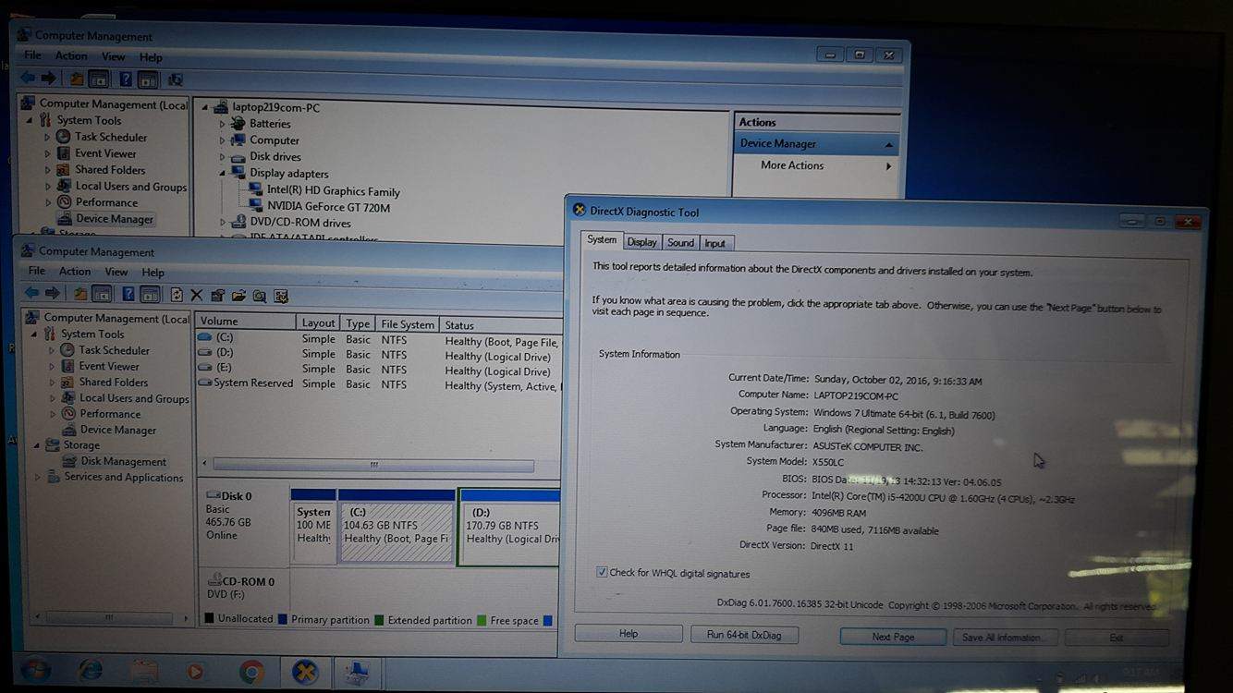The width and height of the screenshot is (1233, 693).
Task: Click the Refresh icon in Disk Management toolbar
Action: point(177,296)
